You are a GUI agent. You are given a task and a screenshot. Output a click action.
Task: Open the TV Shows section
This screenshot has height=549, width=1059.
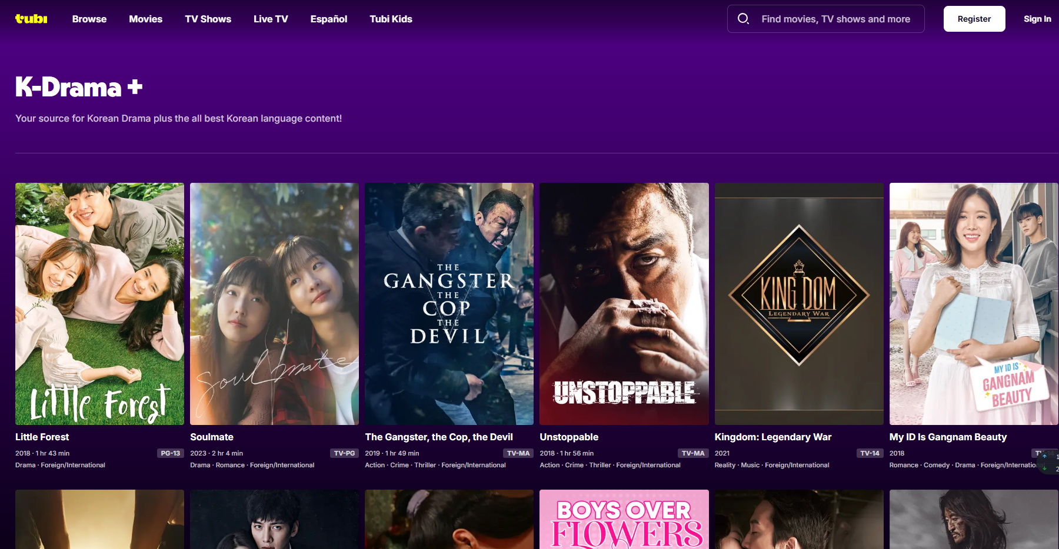tap(208, 19)
